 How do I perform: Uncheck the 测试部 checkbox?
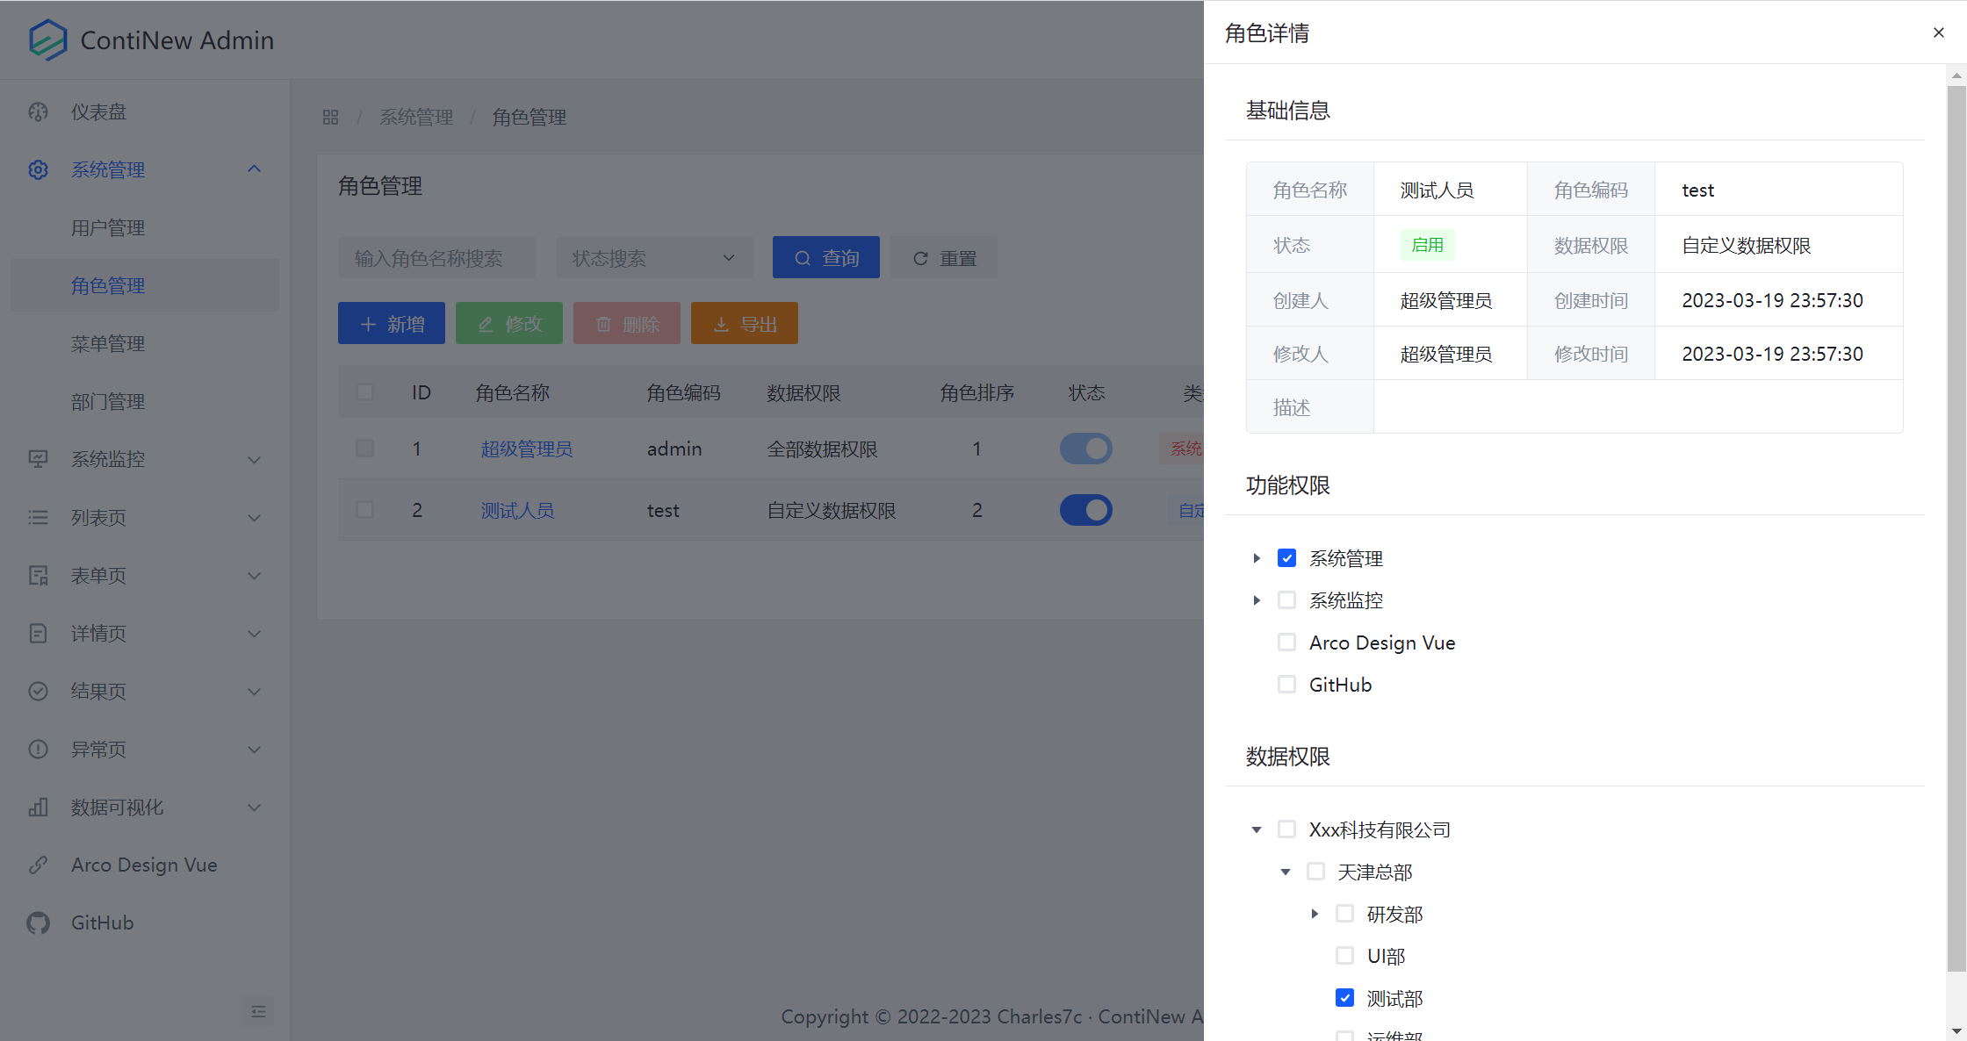pos(1344,997)
